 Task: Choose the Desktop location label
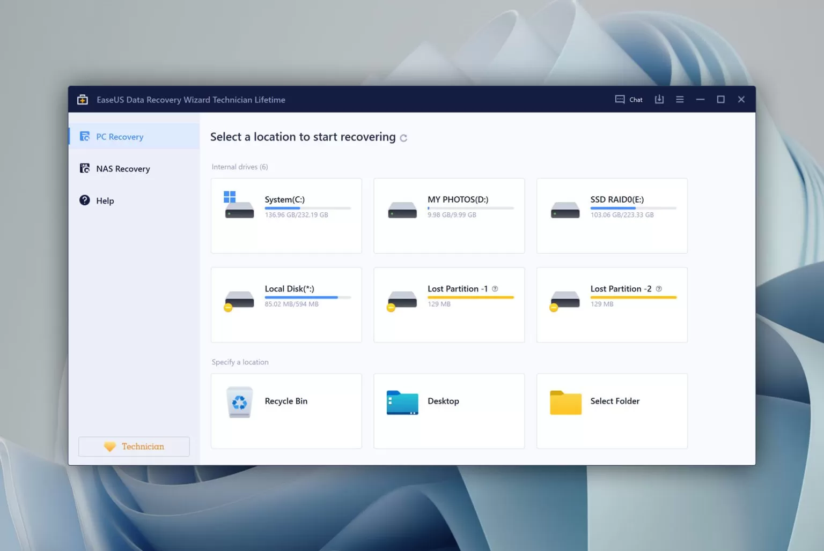(x=443, y=401)
